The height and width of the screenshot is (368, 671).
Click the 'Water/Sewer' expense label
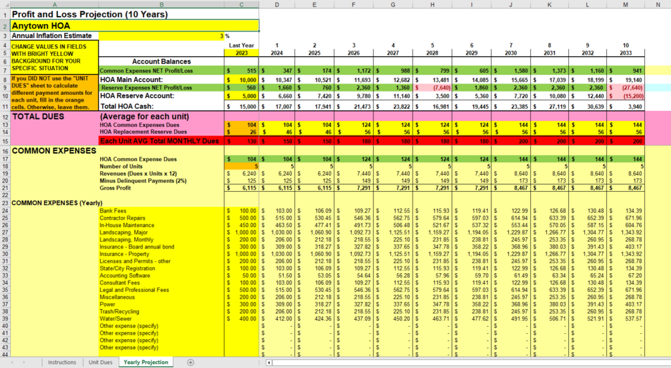coord(116,319)
